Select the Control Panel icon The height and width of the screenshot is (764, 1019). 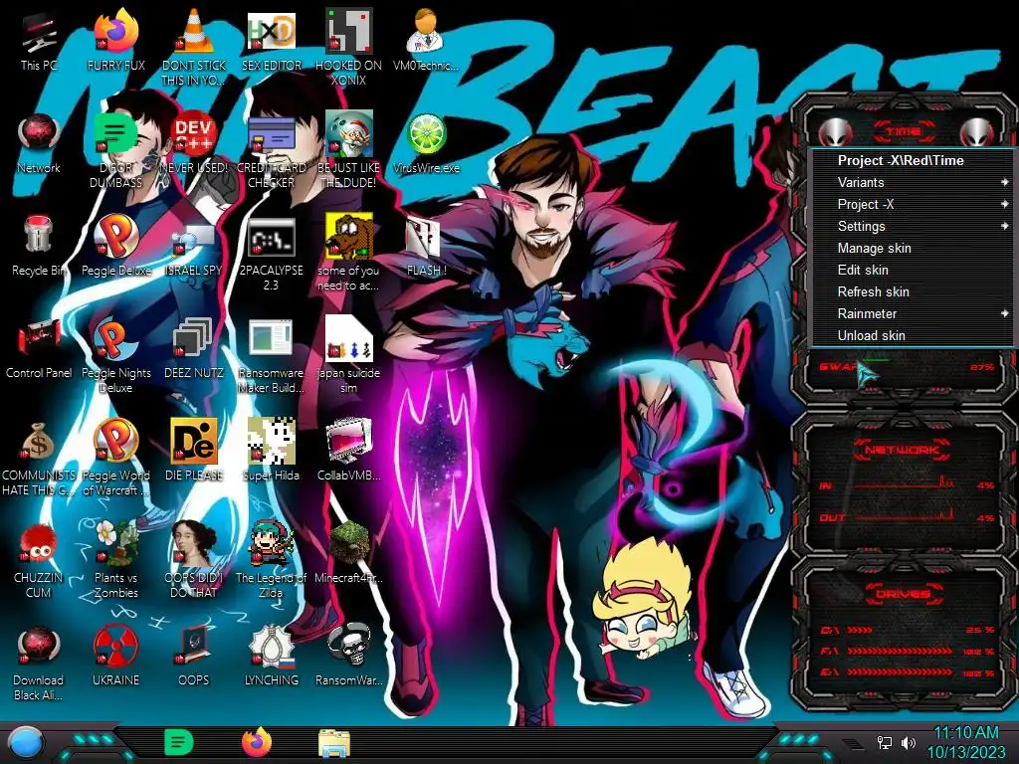pyautogui.click(x=39, y=349)
